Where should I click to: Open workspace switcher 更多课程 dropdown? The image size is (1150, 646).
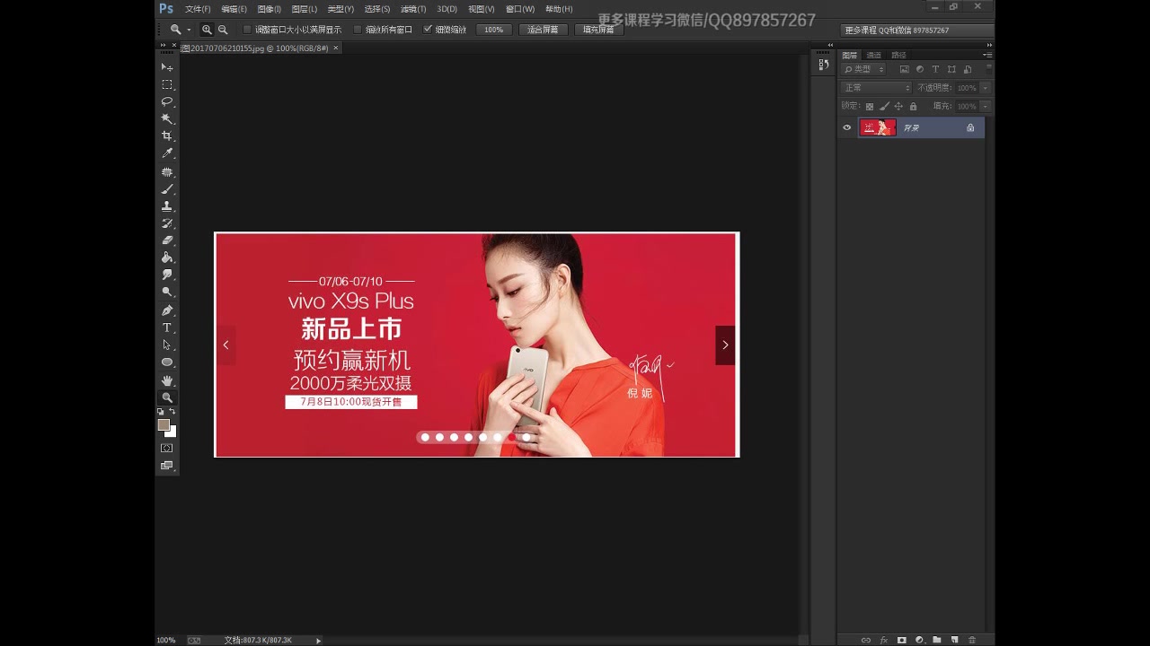(916, 30)
